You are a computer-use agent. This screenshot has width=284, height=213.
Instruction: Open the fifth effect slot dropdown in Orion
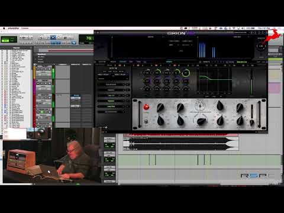(111, 106)
